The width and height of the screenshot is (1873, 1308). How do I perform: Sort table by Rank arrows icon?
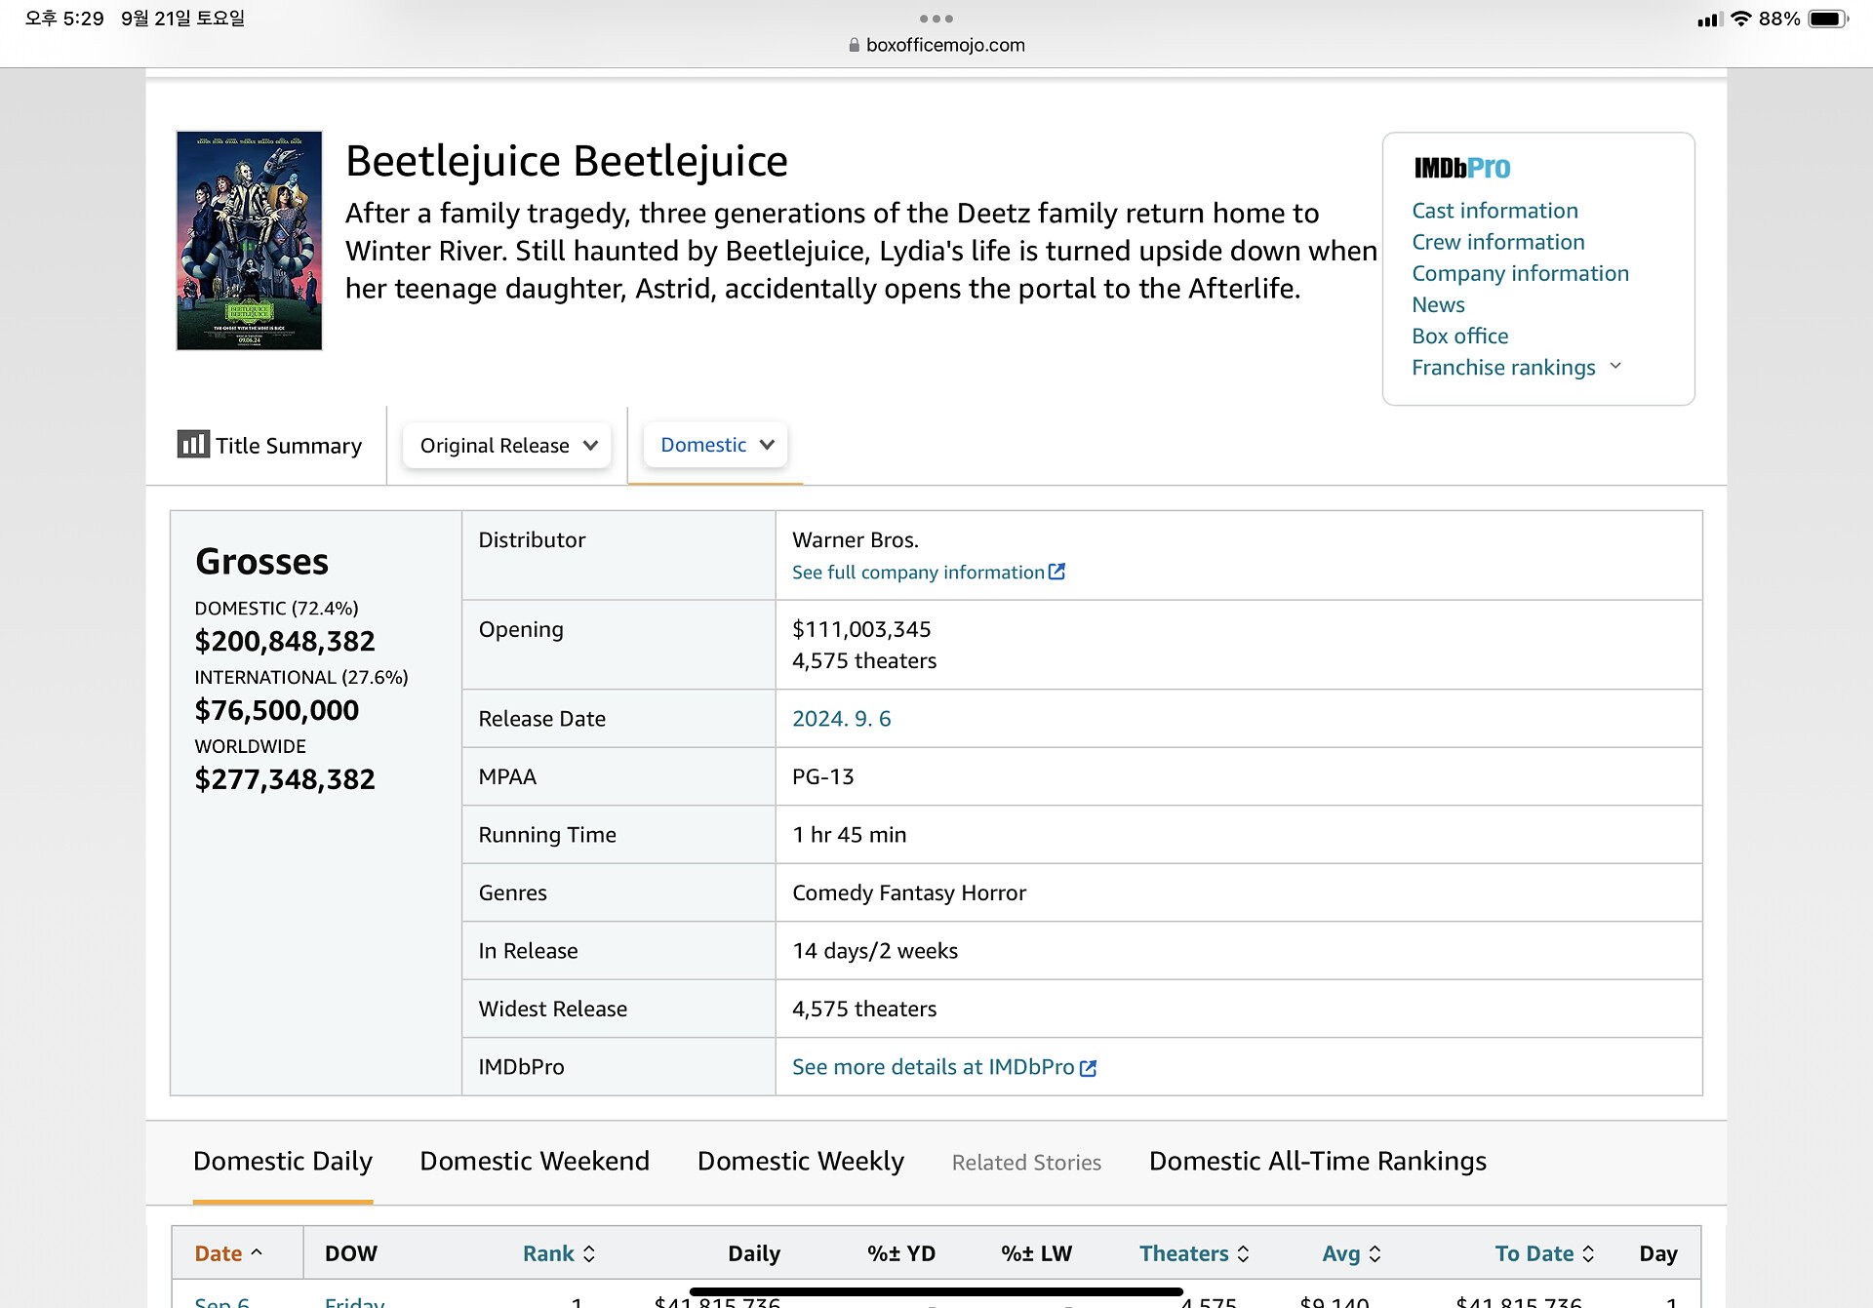[589, 1253]
